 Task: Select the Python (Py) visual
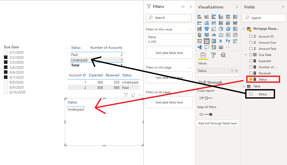point(228,41)
